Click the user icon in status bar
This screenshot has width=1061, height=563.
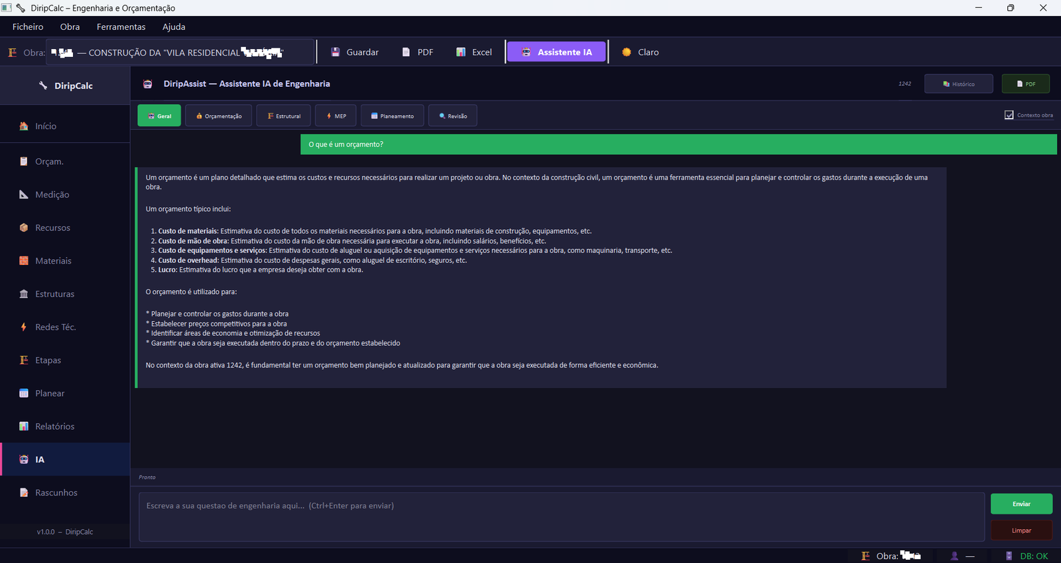point(954,556)
